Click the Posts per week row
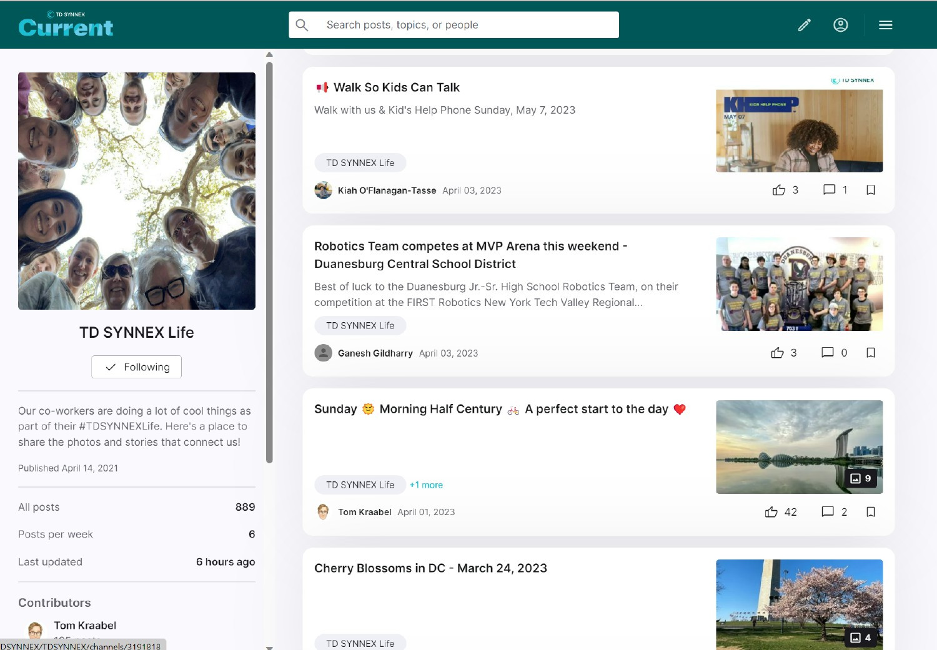The image size is (937, 650). point(137,534)
